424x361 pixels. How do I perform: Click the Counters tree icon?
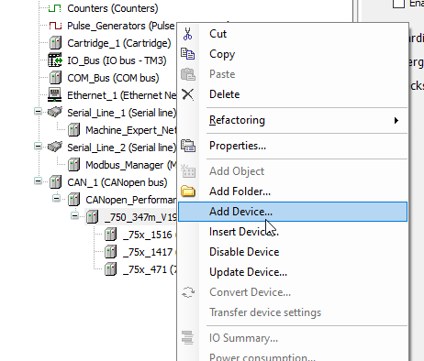pos(55,8)
